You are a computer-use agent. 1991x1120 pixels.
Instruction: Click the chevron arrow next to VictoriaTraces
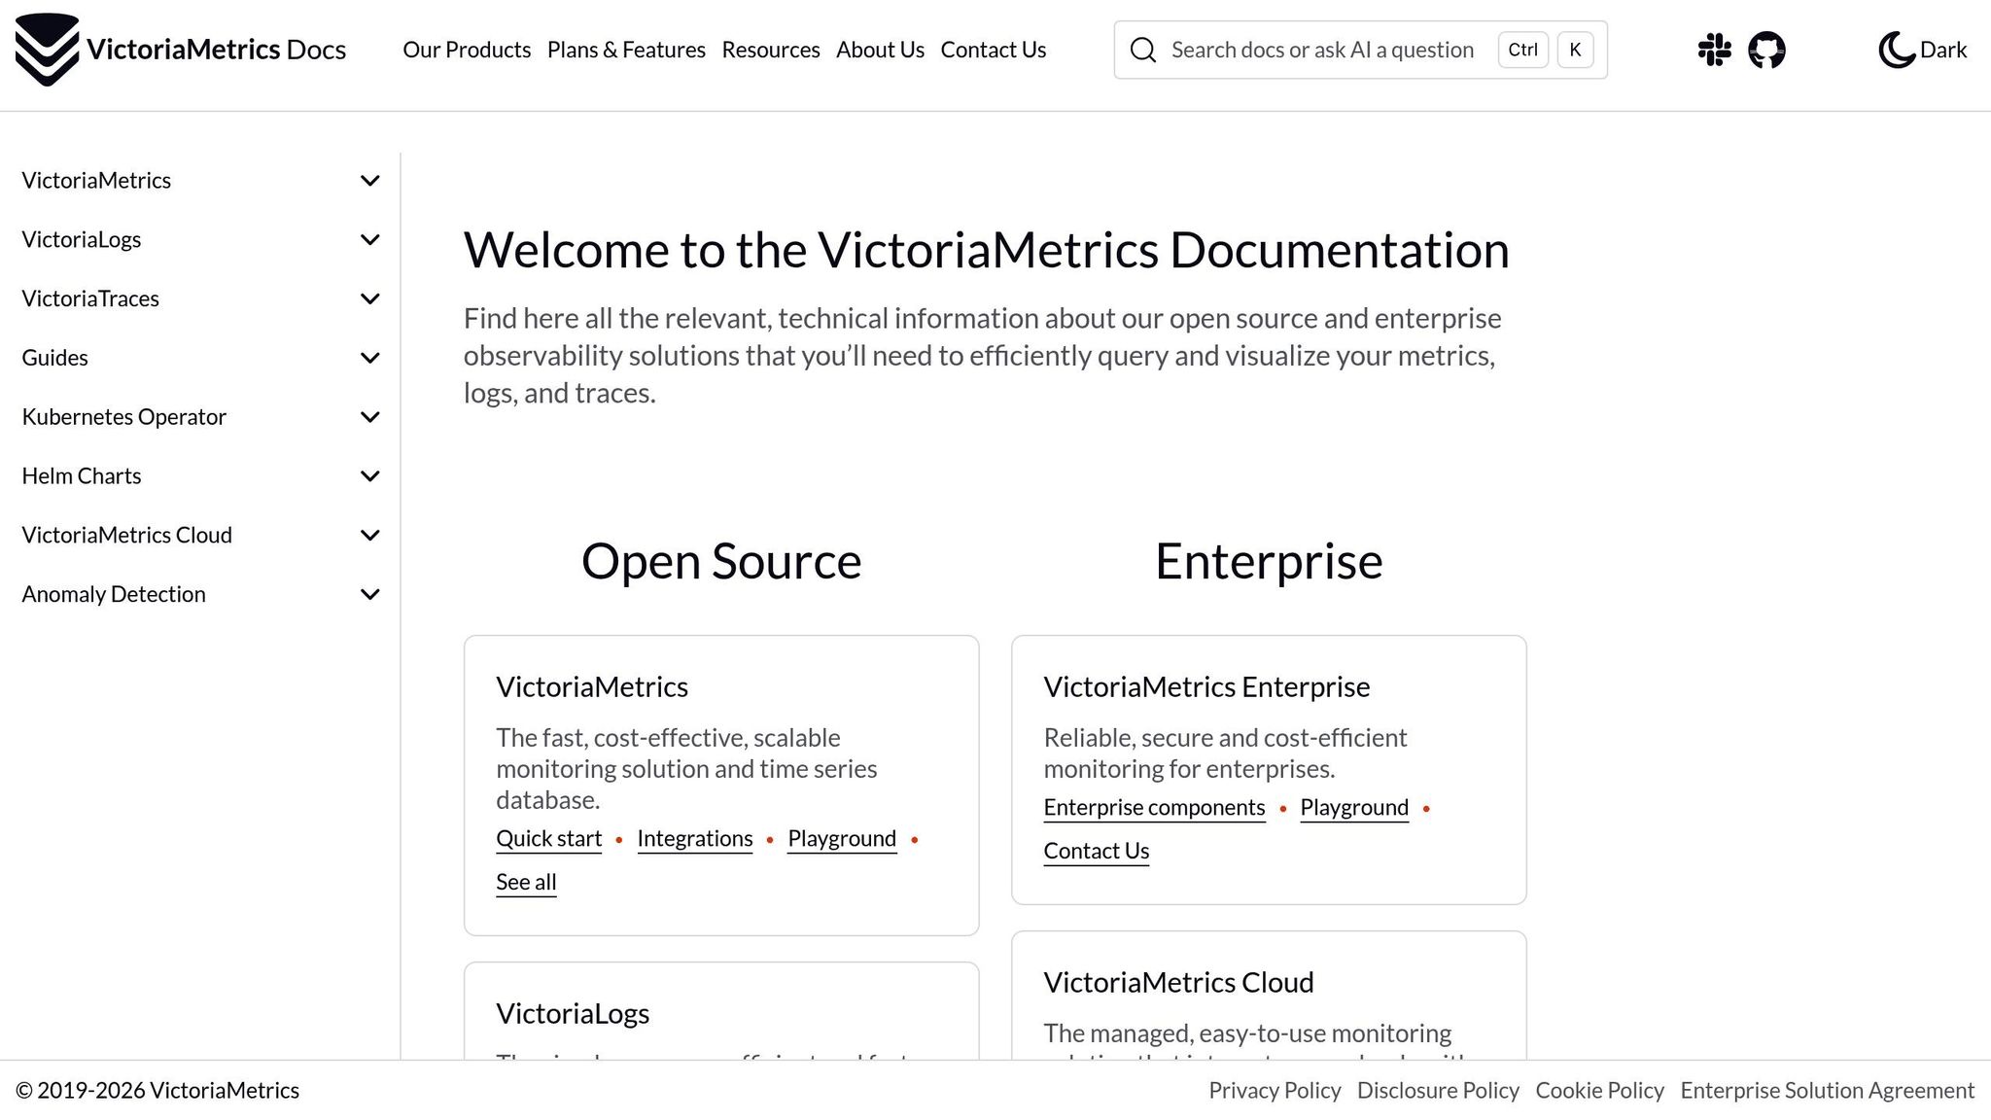point(369,298)
